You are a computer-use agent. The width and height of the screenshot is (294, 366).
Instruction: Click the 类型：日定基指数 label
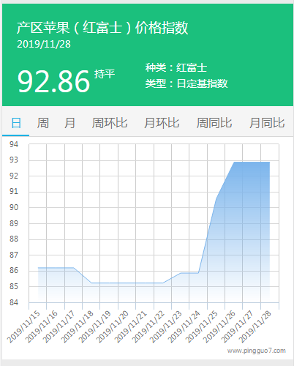click(x=186, y=83)
